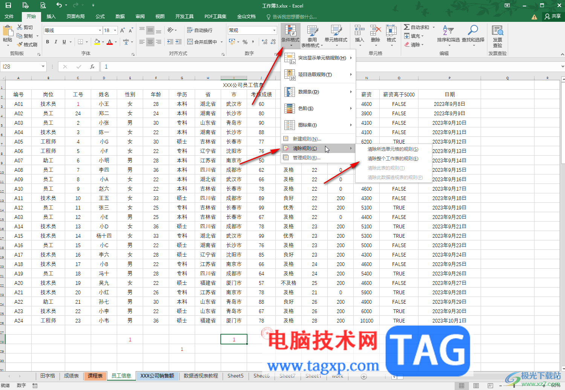Click the red font color swatch button
This screenshot has width=565, height=390.
click(110, 42)
